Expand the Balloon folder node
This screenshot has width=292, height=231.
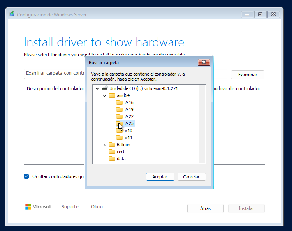point(104,145)
